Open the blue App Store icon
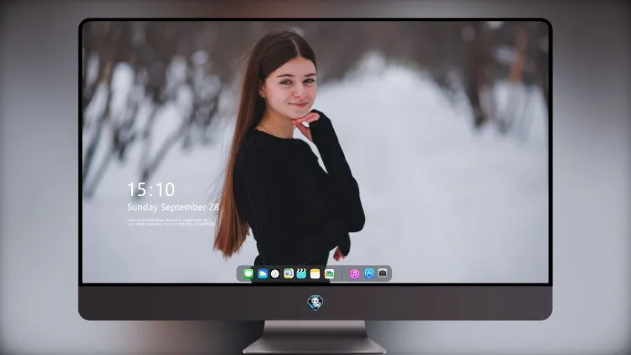631x355 pixels. [369, 273]
